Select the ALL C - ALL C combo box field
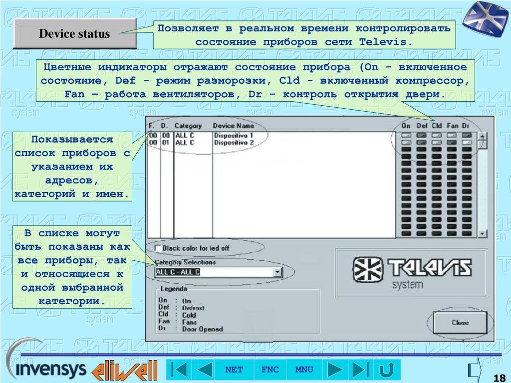The width and height of the screenshot is (511, 383). [218, 272]
